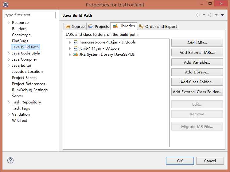Screen dimensions: 230x172
Task: Select the Java Code Style label
Action: pyautogui.click(x=26, y=53)
